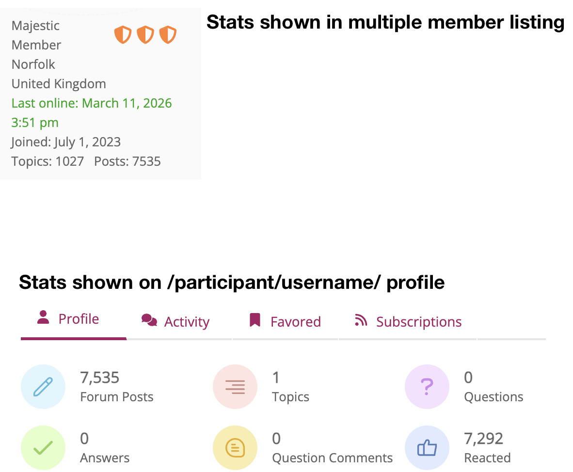Click the pencil Forum Posts icon
Image resolution: width=573 pixels, height=472 pixels.
click(x=43, y=387)
